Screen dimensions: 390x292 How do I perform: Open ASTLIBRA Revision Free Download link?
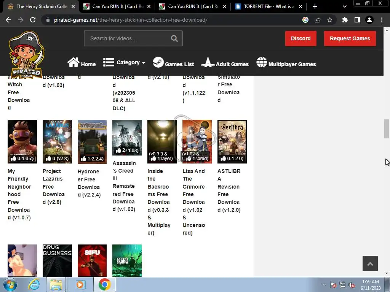(229, 190)
